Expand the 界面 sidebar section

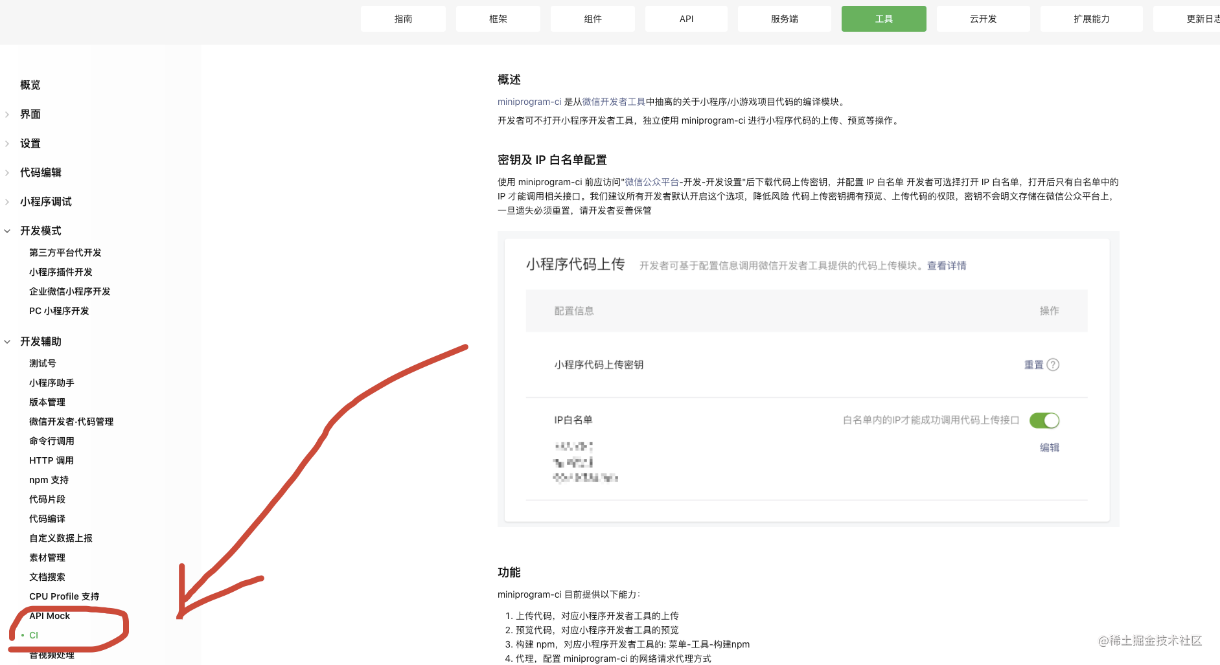(29, 114)
